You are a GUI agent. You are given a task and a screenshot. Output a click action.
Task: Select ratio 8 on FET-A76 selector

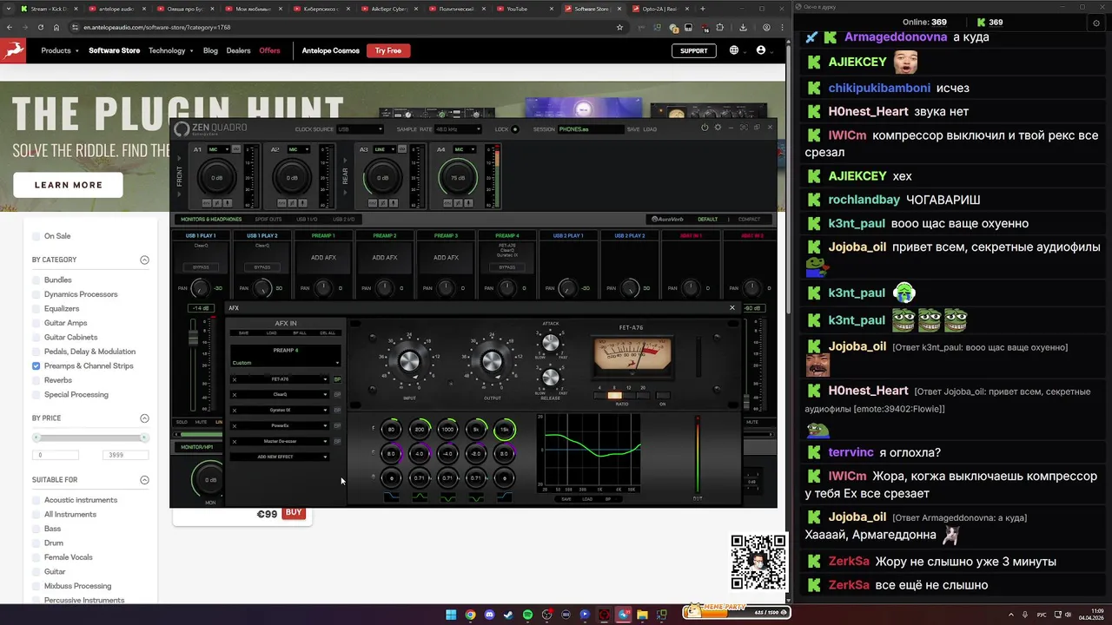click(615, 396)
